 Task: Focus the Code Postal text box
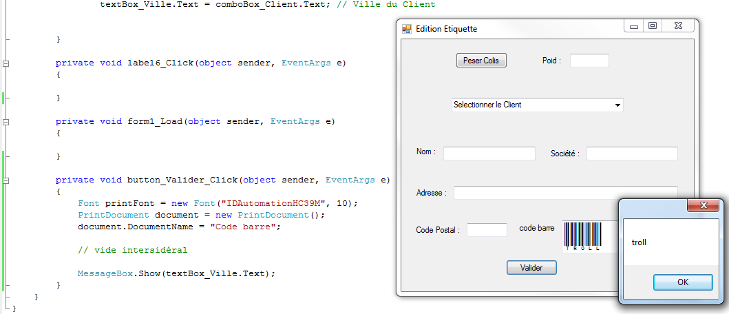tap(487, 230)
